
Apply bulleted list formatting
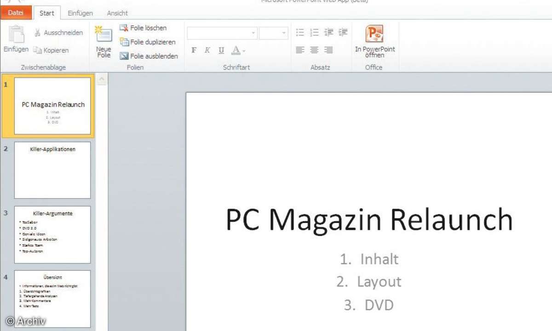point(300,32)
